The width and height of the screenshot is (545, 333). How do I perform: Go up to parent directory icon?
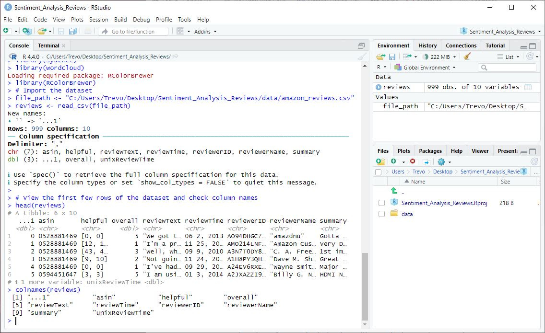[x=394, y=190]
